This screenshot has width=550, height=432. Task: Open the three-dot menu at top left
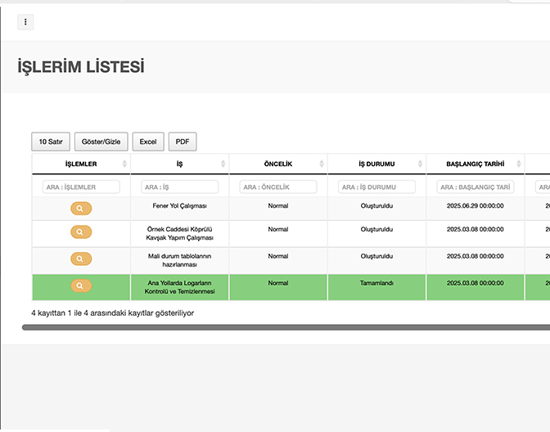(x=25, y=22)
